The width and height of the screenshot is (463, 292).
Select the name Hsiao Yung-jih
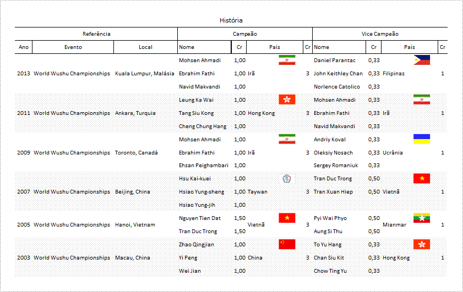tap(197, 205)
